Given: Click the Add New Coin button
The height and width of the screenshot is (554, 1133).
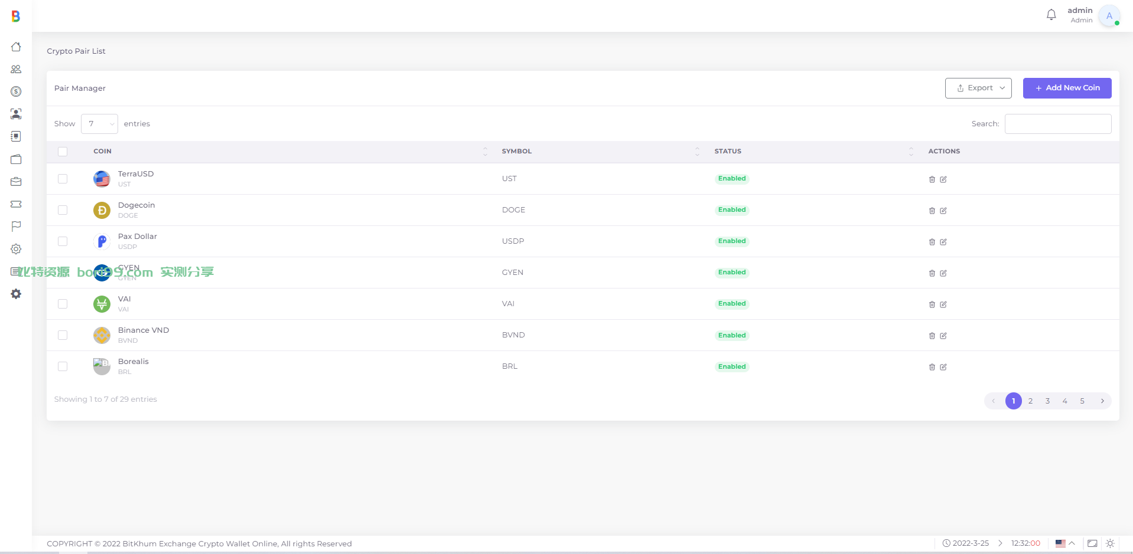Looking at the screenshot, I should (x=1067, y=88).
